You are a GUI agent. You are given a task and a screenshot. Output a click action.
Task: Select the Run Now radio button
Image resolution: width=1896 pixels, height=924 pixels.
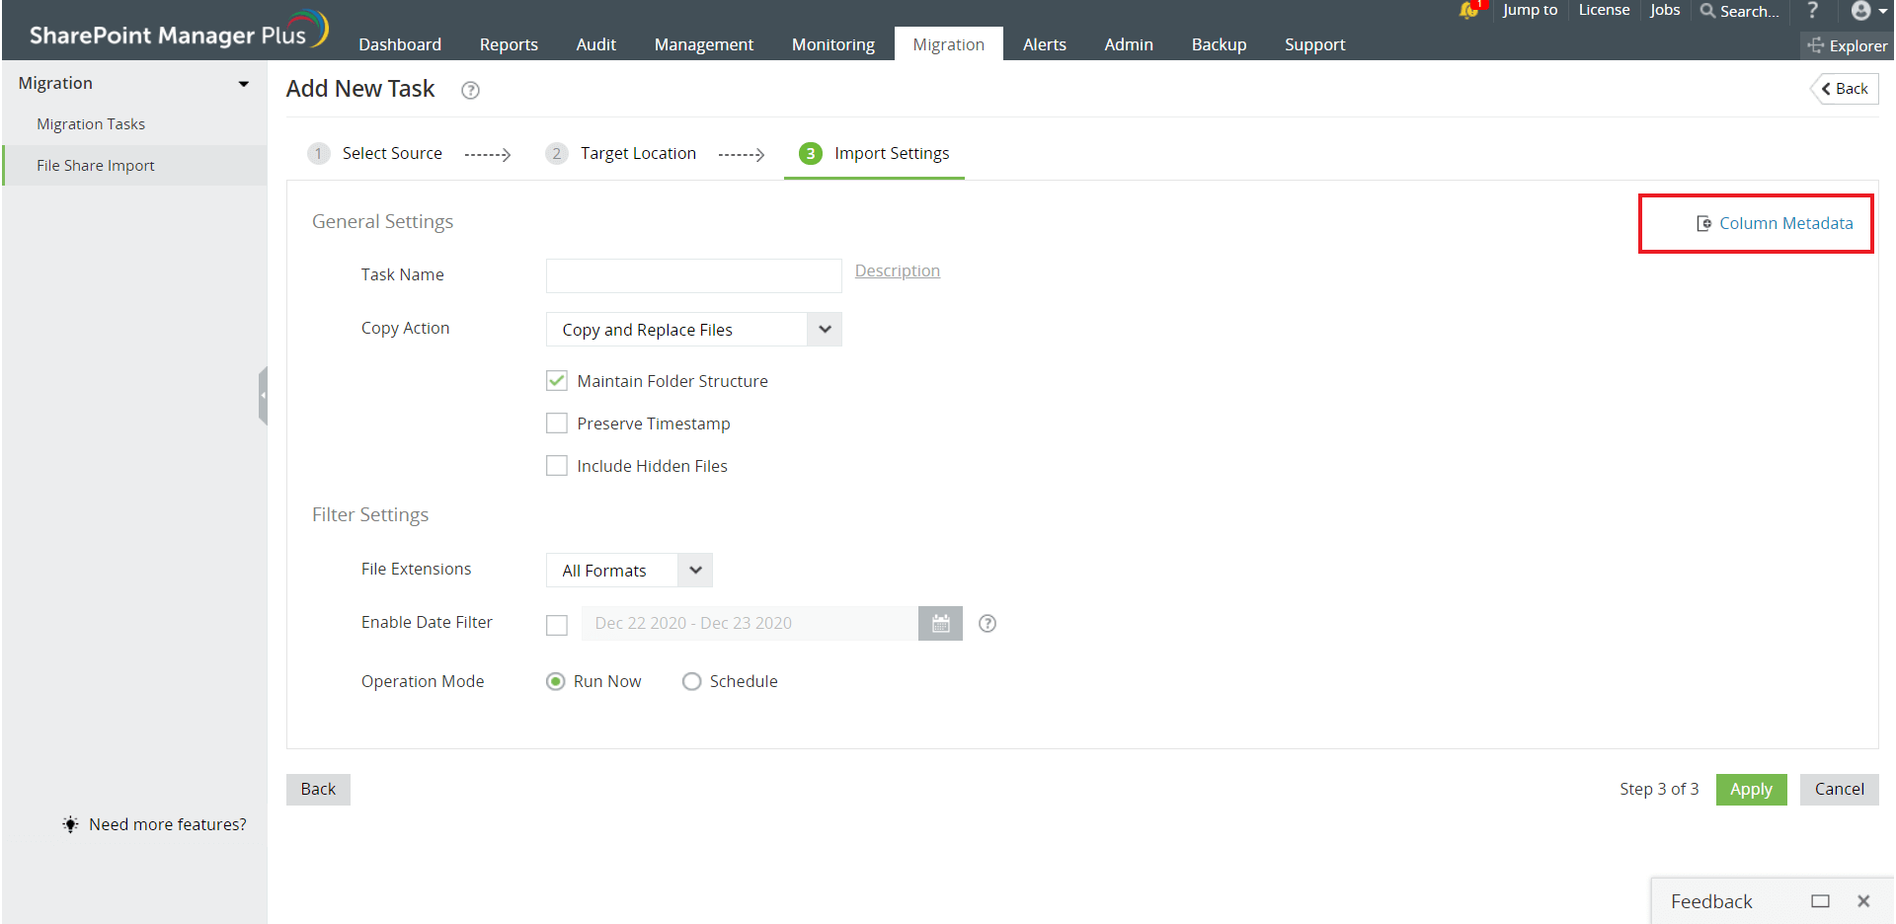(556, 681)
